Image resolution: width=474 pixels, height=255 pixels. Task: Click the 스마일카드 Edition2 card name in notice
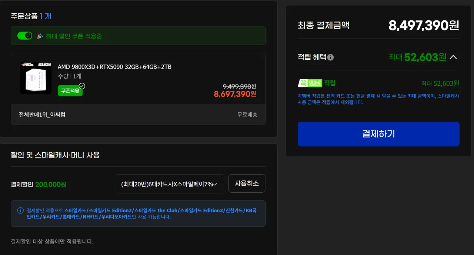tap(110, 211)
